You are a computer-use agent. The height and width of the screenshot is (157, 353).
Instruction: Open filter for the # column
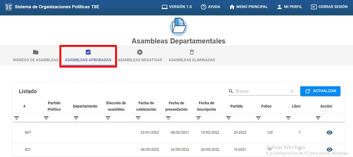(17, 118)
